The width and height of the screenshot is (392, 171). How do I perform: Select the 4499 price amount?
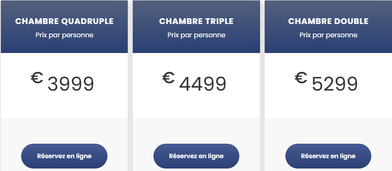click(x=203, y=84)
